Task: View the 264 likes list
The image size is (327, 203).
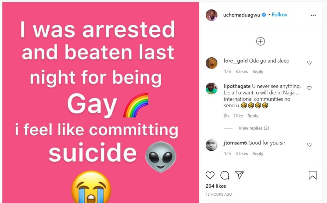Action: pos(216,186)
